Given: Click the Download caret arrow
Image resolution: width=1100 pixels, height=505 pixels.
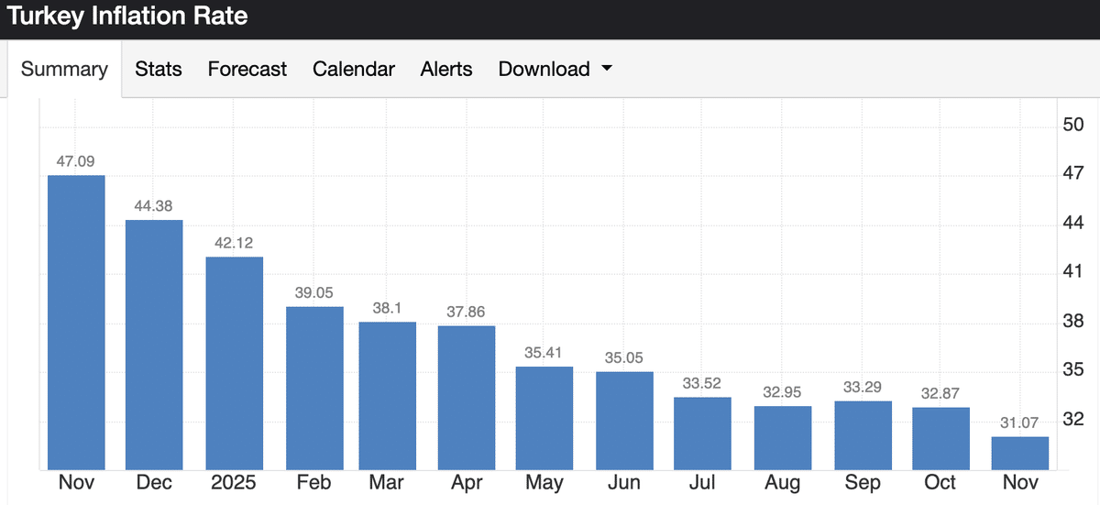Looking at the screenshot, I should (606, 70).
